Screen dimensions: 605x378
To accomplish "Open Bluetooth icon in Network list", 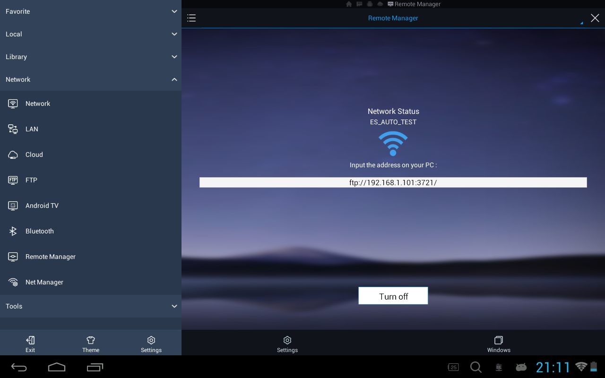I will [13, 231].
